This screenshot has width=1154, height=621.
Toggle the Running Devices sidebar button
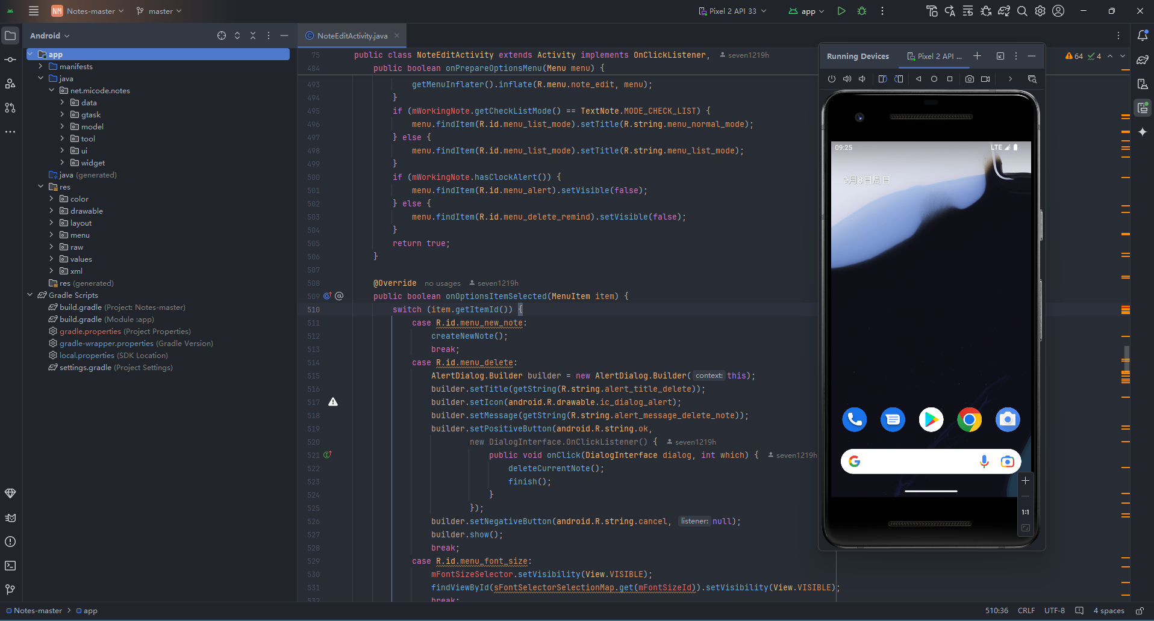1142,108
